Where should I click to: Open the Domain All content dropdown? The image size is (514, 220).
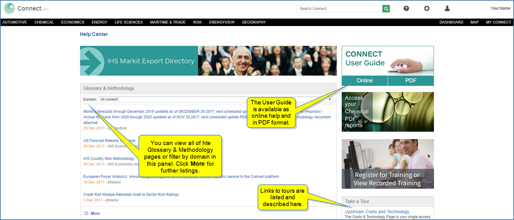(216, 99)
